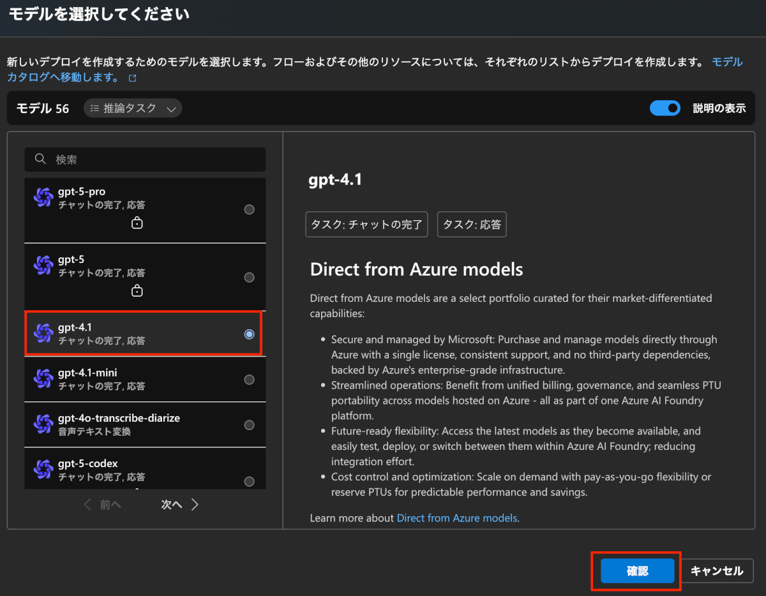Select the gpt-5-pro radio button
This screenshot has width=766, height=596.
pos(250,209)
